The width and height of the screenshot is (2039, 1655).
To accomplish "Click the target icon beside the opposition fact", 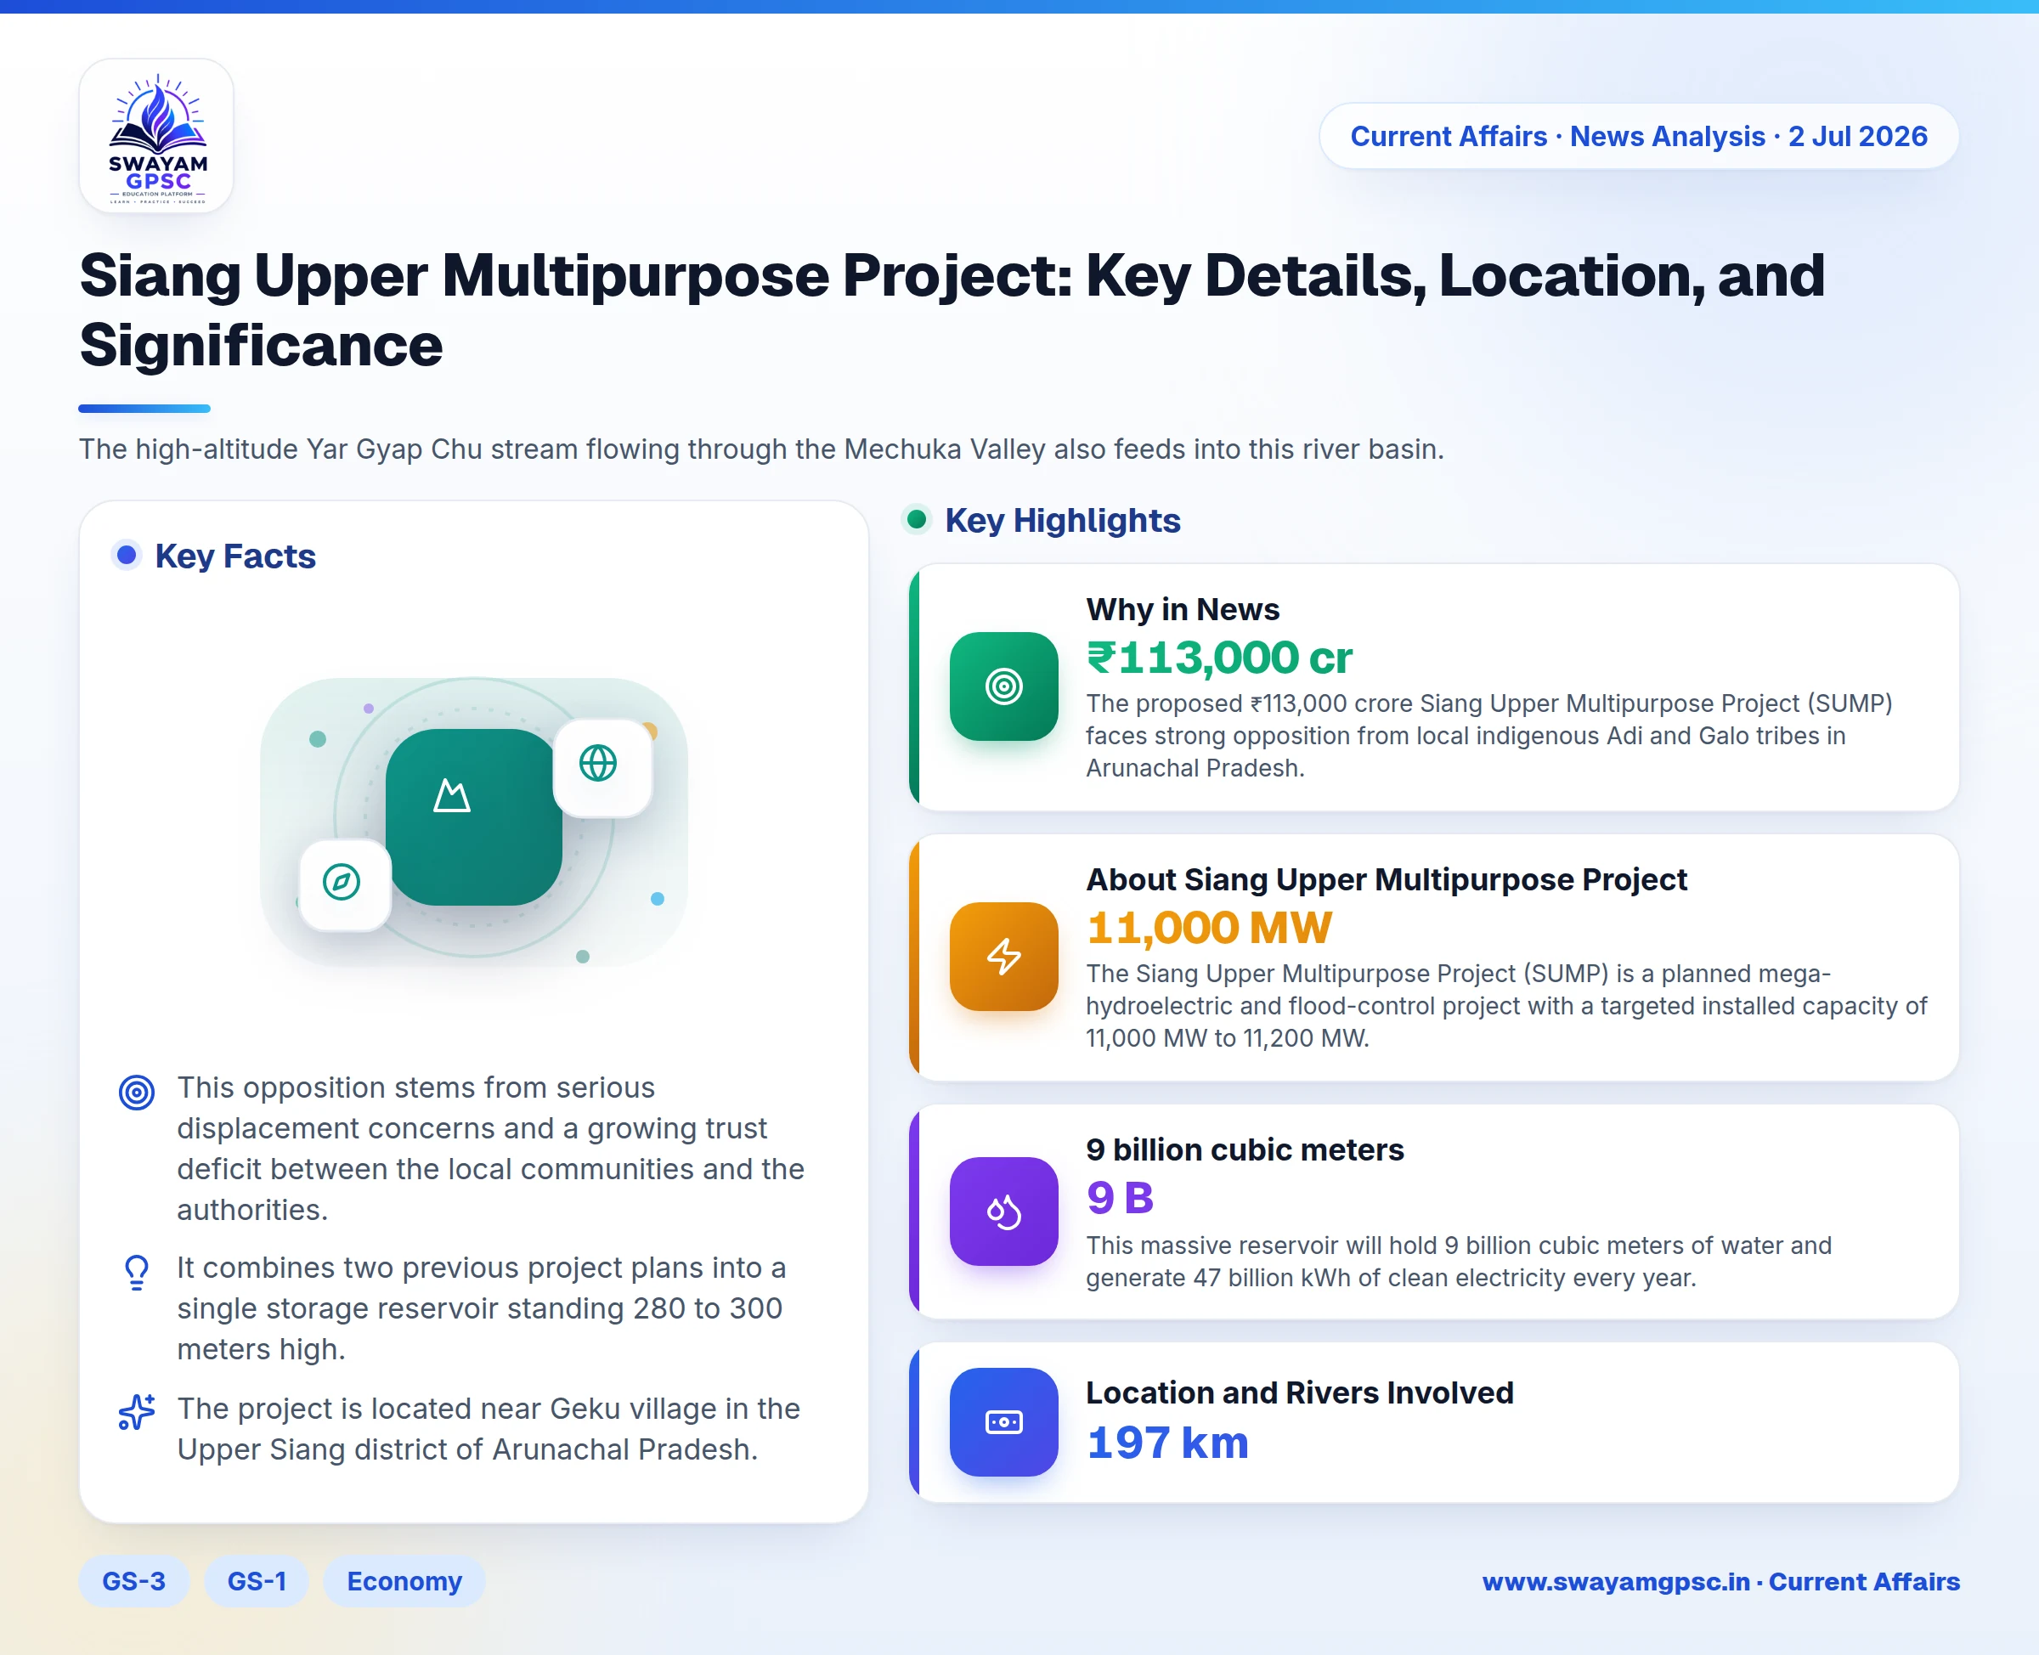I will coord(136,1092).
